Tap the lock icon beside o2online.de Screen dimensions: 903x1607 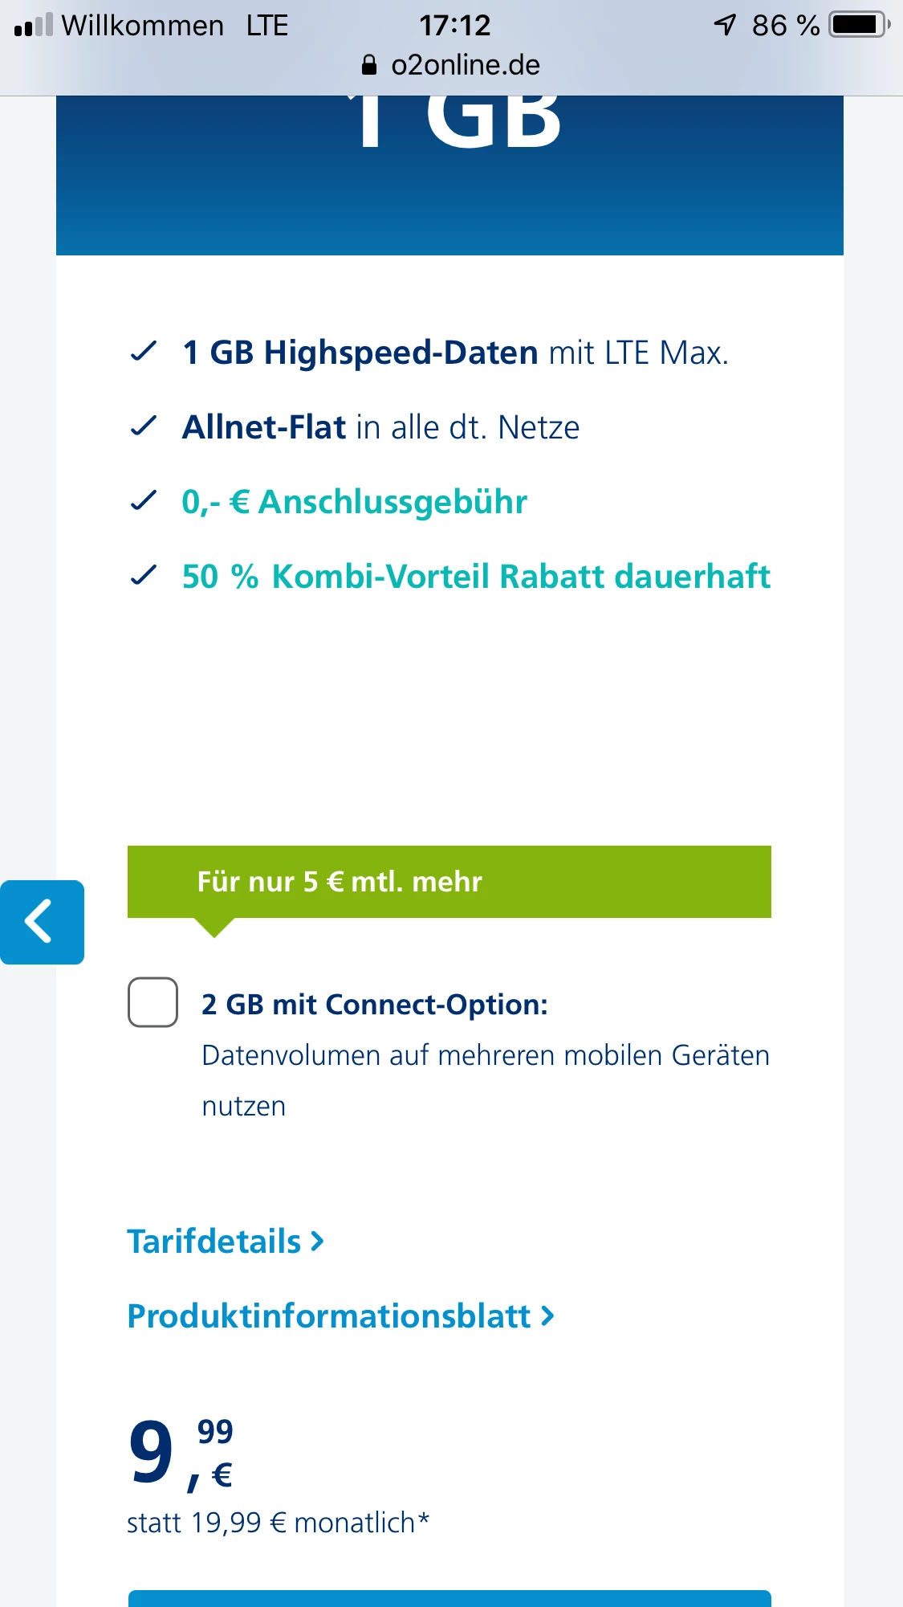(x=369, y=65)
